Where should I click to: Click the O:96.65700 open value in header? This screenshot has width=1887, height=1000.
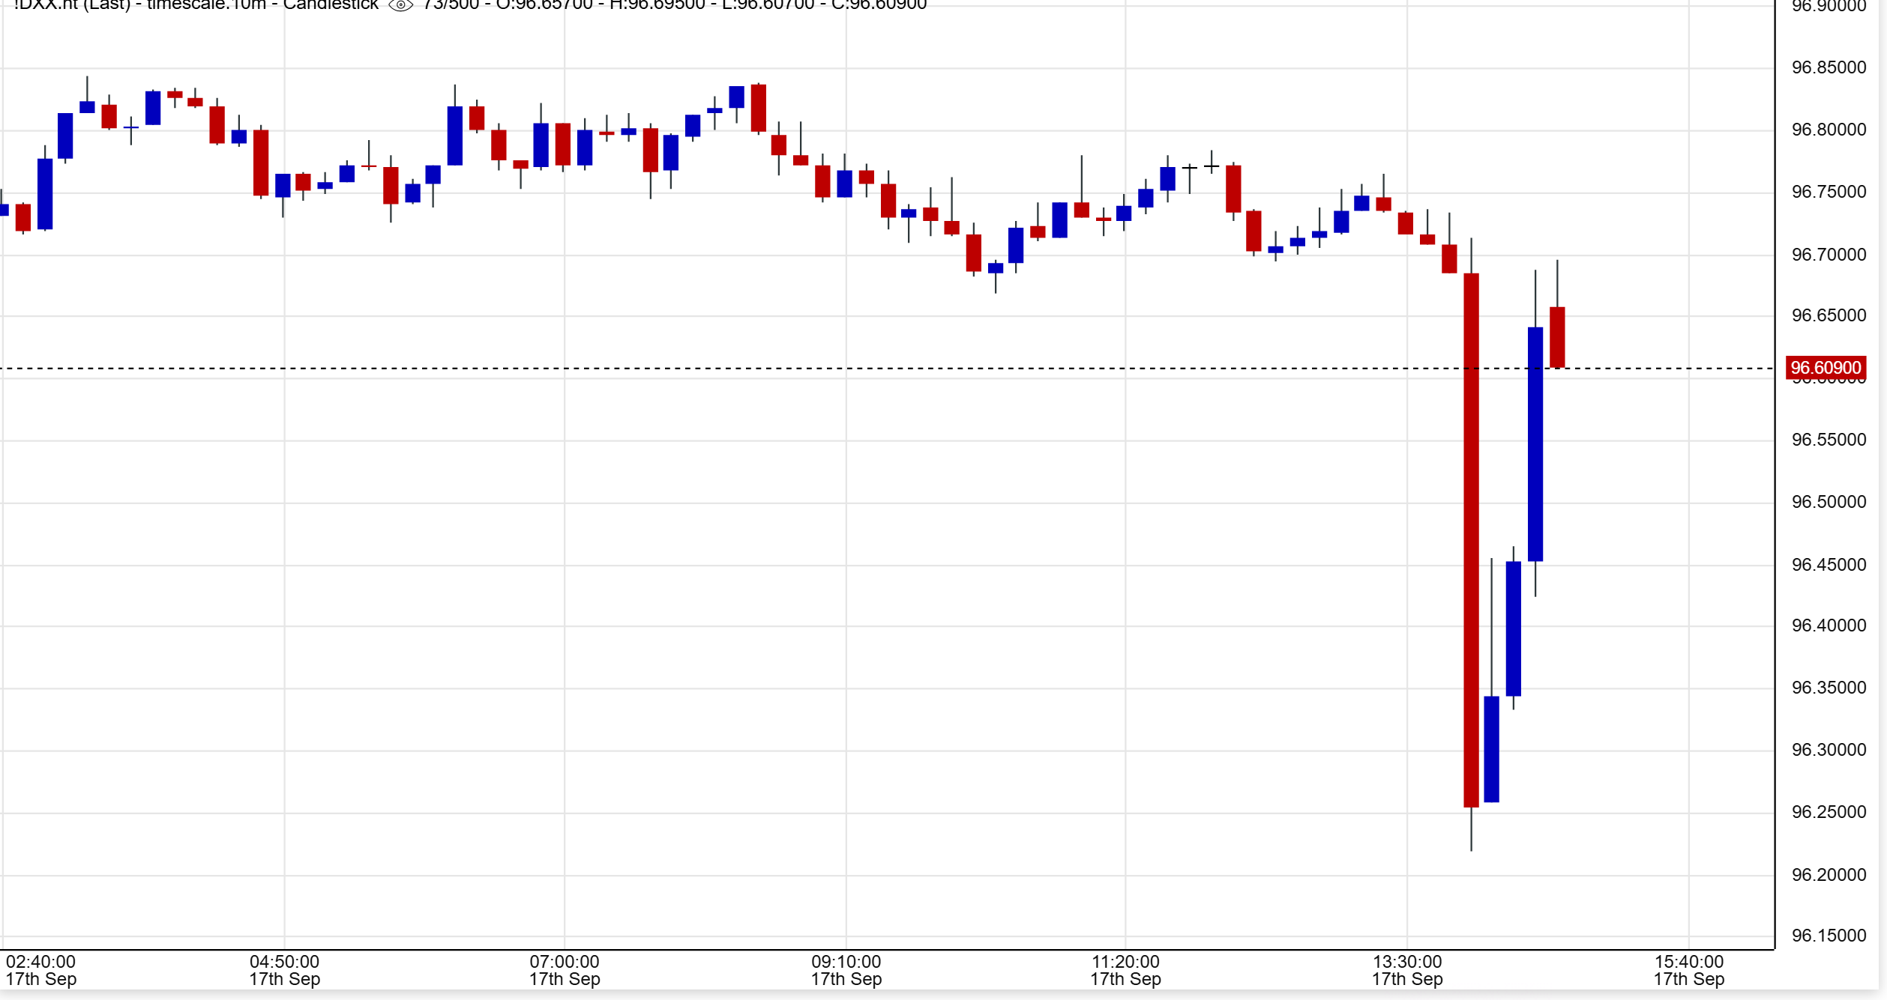544,5
